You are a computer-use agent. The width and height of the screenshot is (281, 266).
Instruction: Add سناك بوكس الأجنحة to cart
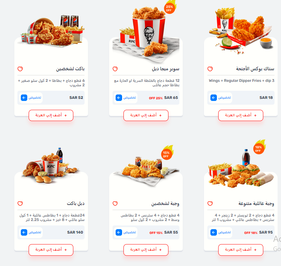pos(241,115)
